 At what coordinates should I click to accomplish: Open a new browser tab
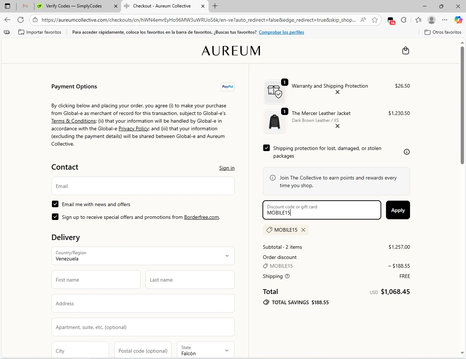[215, 6]
